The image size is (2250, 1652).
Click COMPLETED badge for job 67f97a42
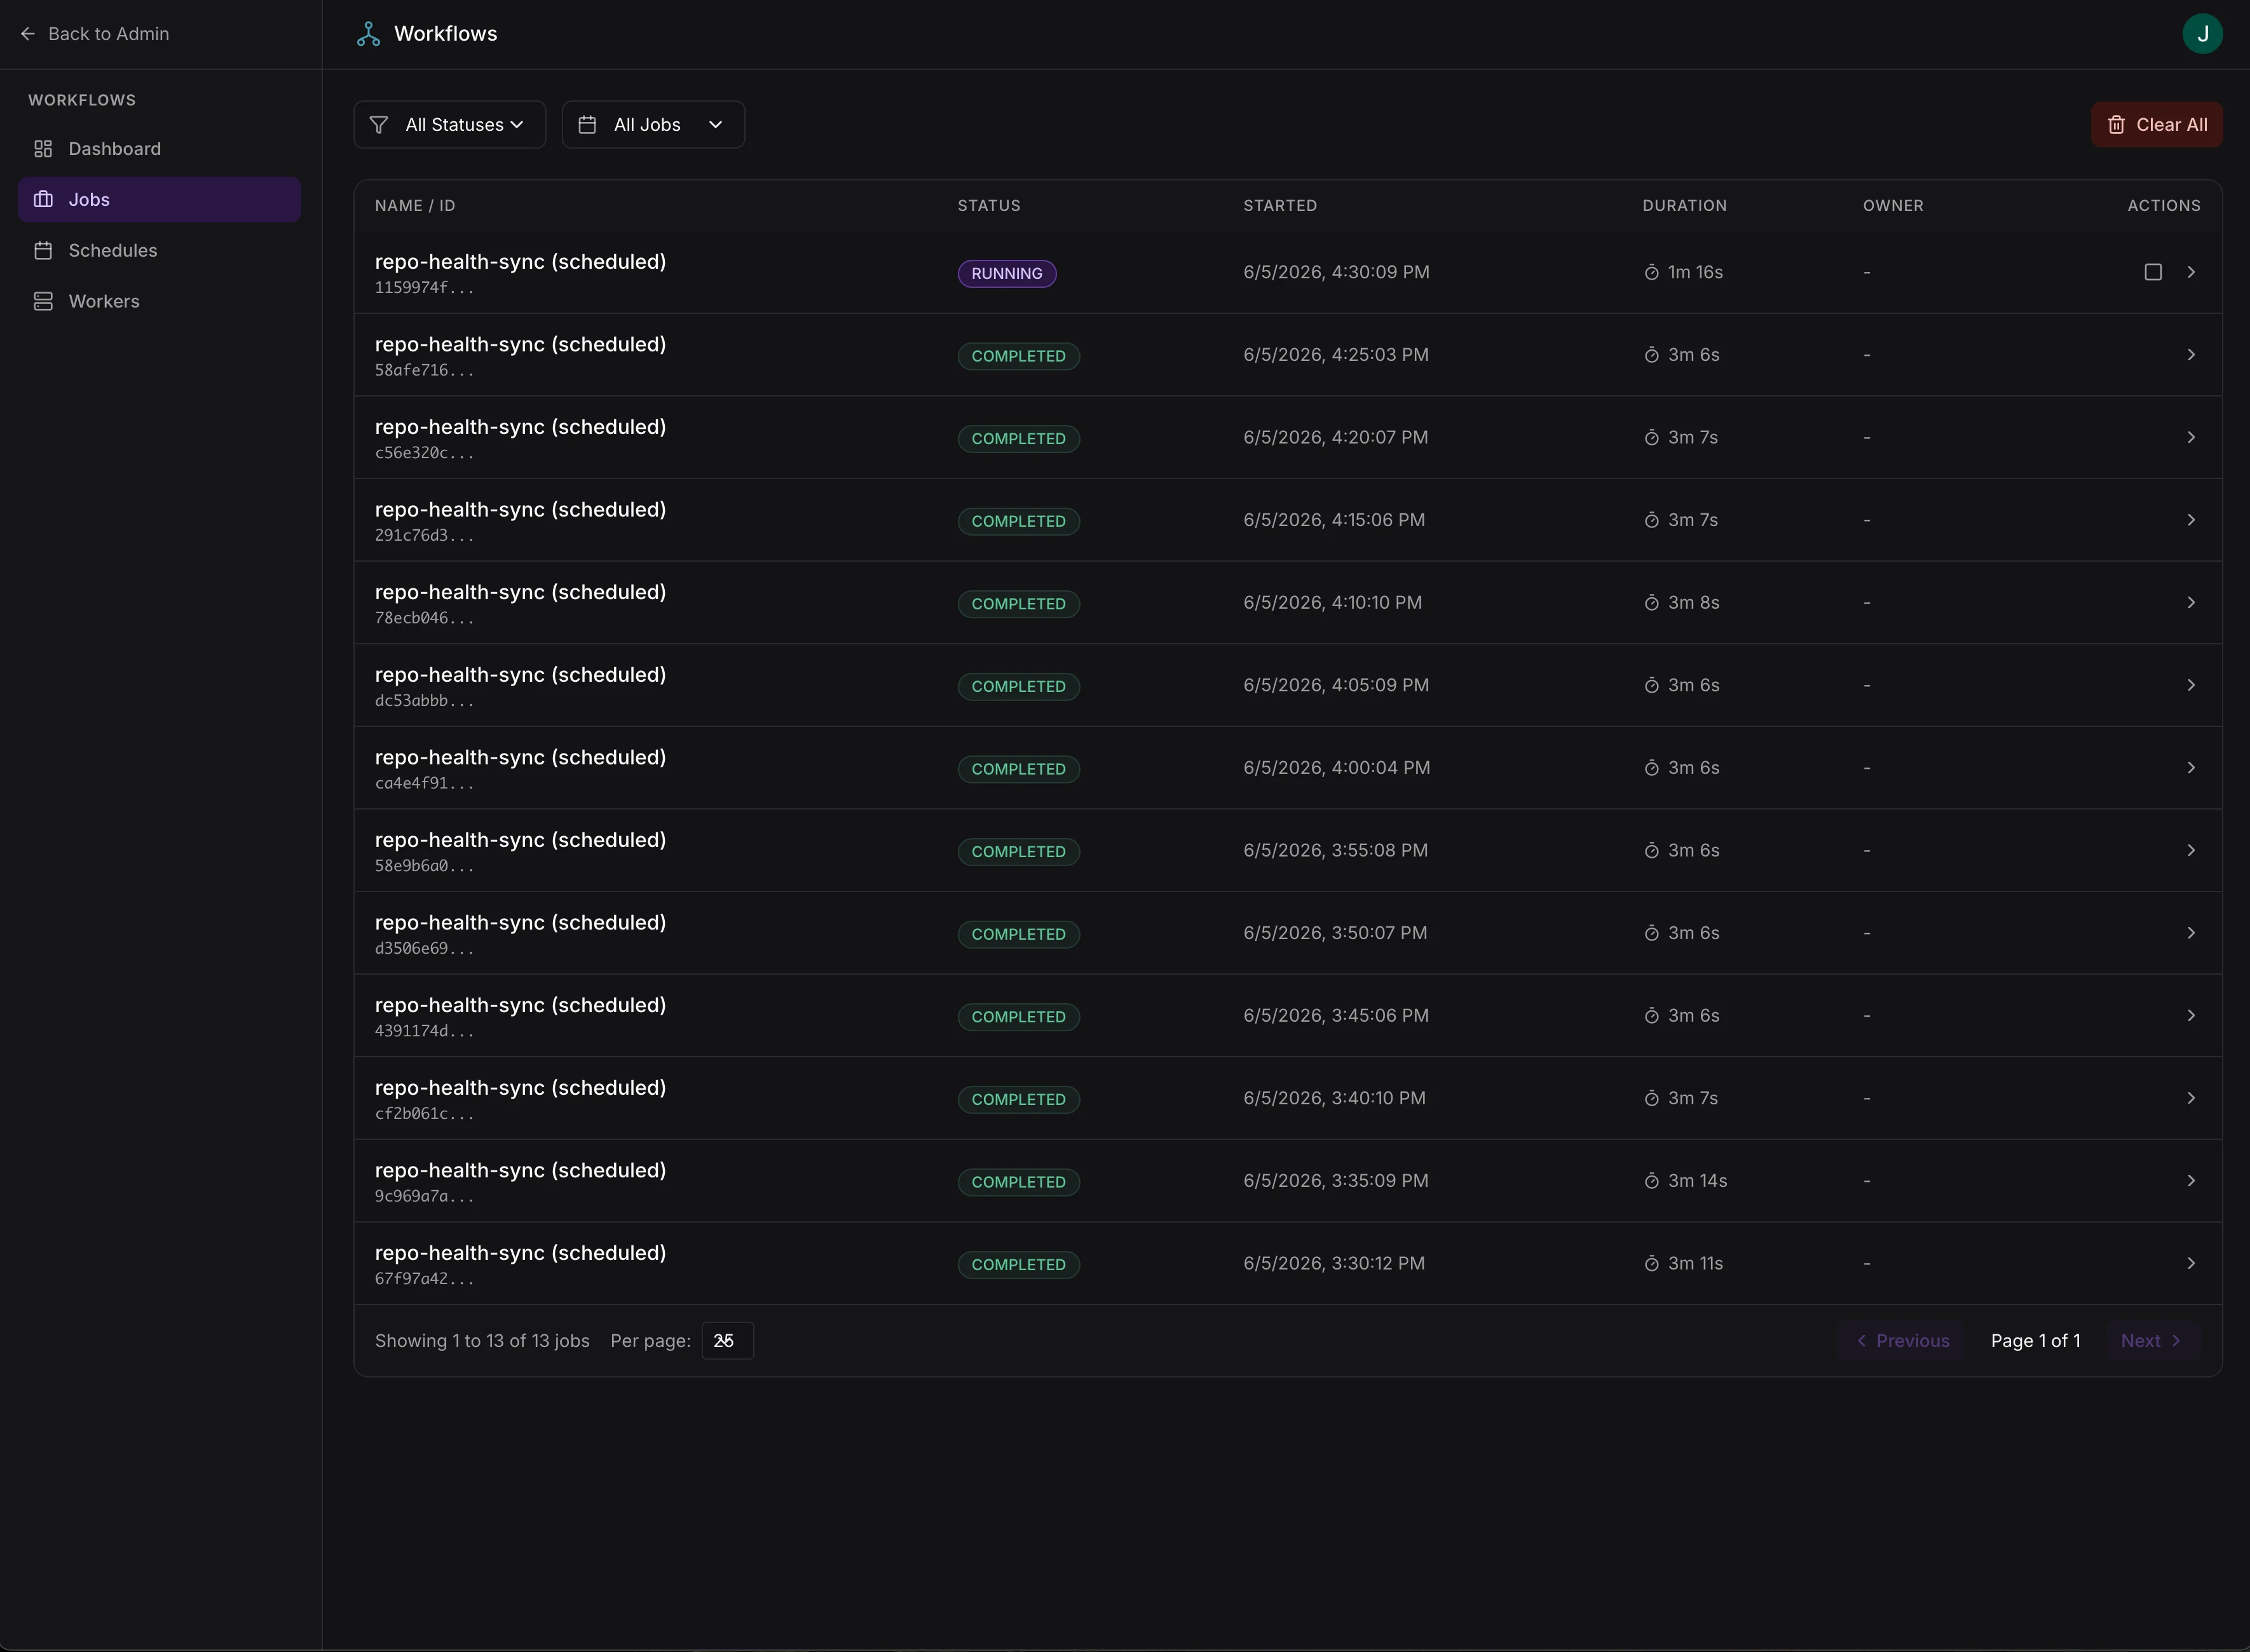pos(1018,1265)
